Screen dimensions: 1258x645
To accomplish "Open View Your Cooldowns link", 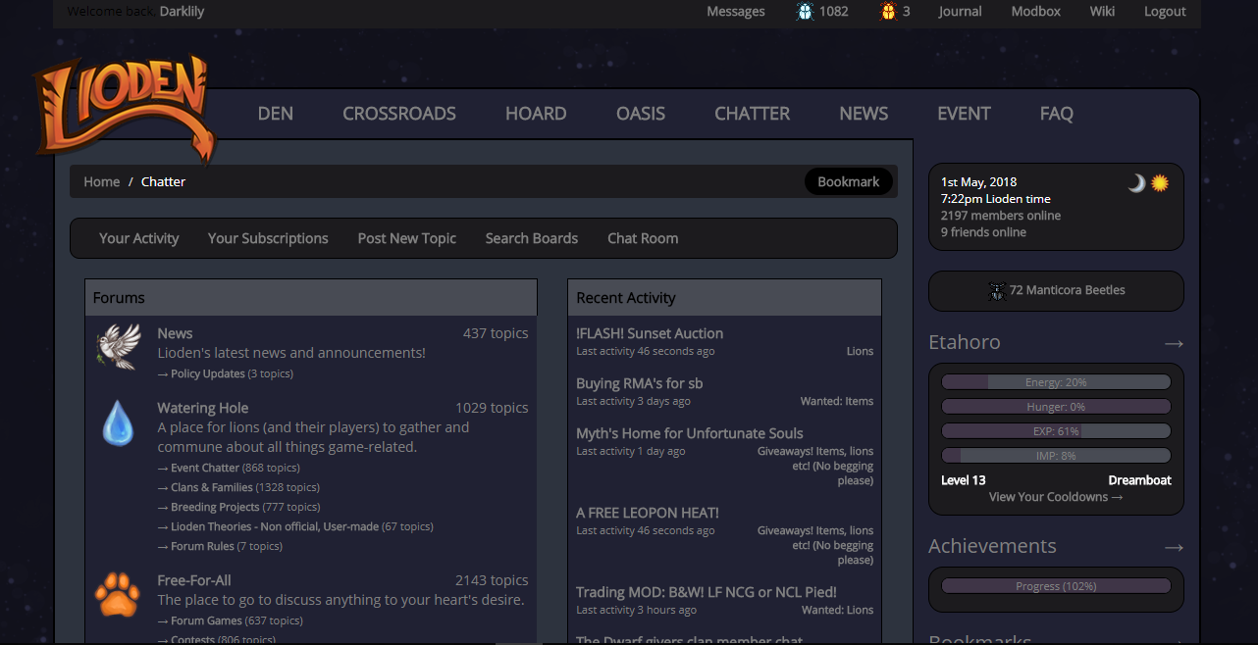I will click(x=1055, y=497).
